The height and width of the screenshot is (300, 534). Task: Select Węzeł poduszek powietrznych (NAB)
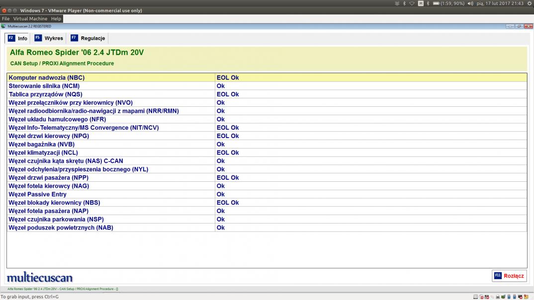[x=267, y=227]
